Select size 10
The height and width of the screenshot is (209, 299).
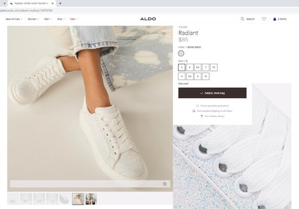(206, 76)
